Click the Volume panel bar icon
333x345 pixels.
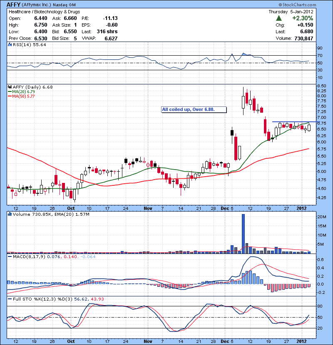tap(10, 214)
